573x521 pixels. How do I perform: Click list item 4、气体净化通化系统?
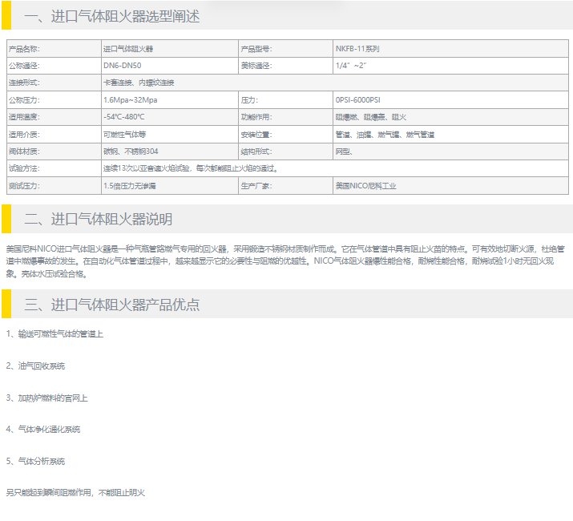click(x=43, y=430)
